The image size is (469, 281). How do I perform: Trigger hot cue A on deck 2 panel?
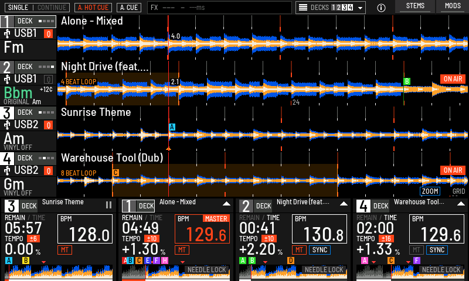(x=243, y=261)
